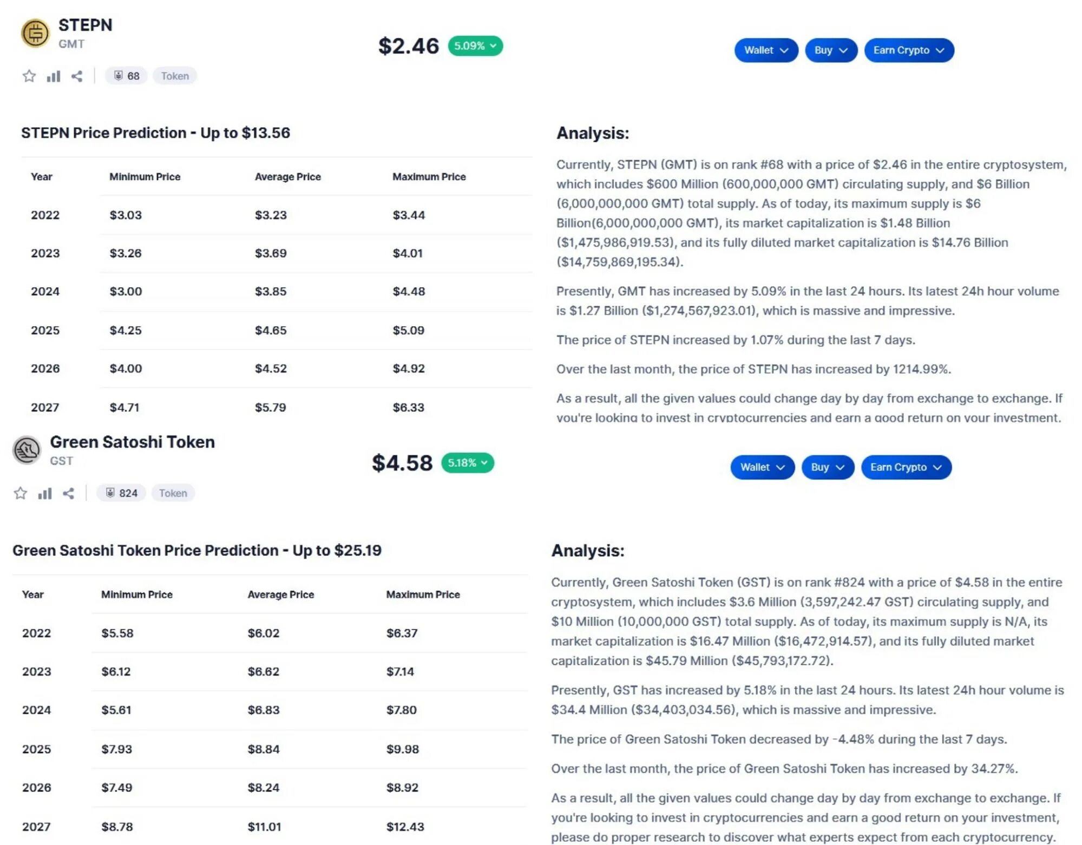Expand the STEPN Wallet dropdown
This screenshot has width=1082, height=845.
pos(765,50)
